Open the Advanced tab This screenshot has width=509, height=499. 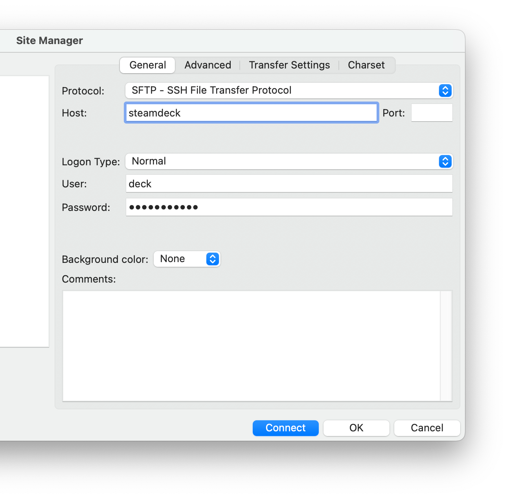[x=208, y=65]
